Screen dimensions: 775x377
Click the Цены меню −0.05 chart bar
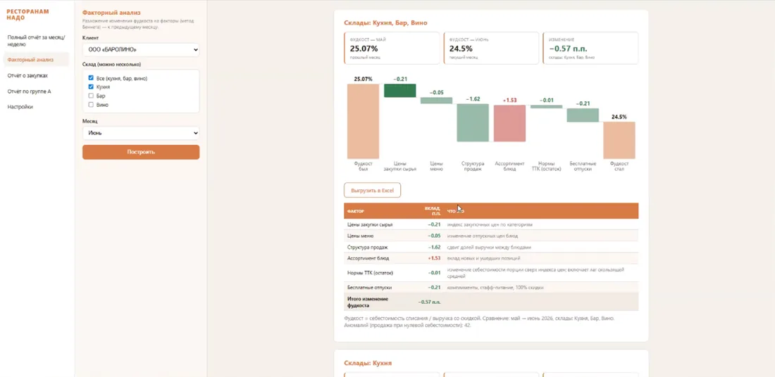(436, 100)
